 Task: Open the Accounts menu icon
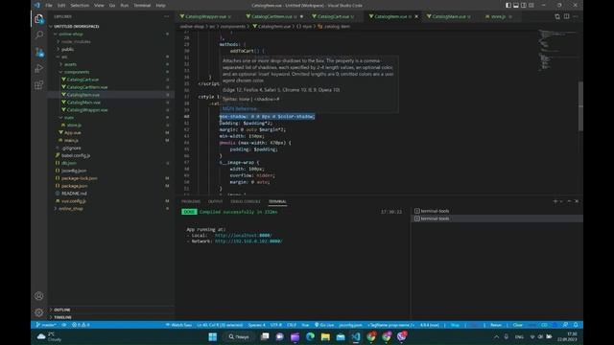pos(38,296)
